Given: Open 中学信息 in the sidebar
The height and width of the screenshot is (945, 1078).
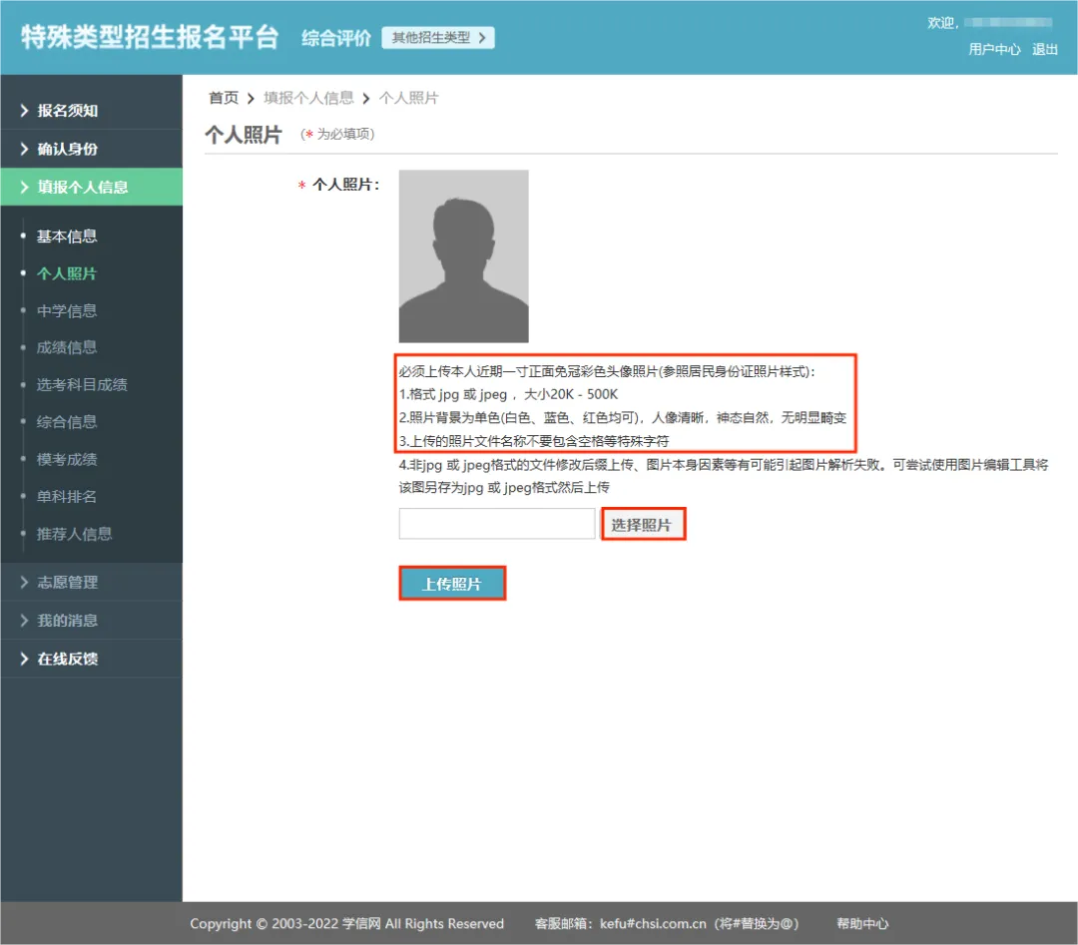Looking at the screenshot, I should tap(67, 311).
